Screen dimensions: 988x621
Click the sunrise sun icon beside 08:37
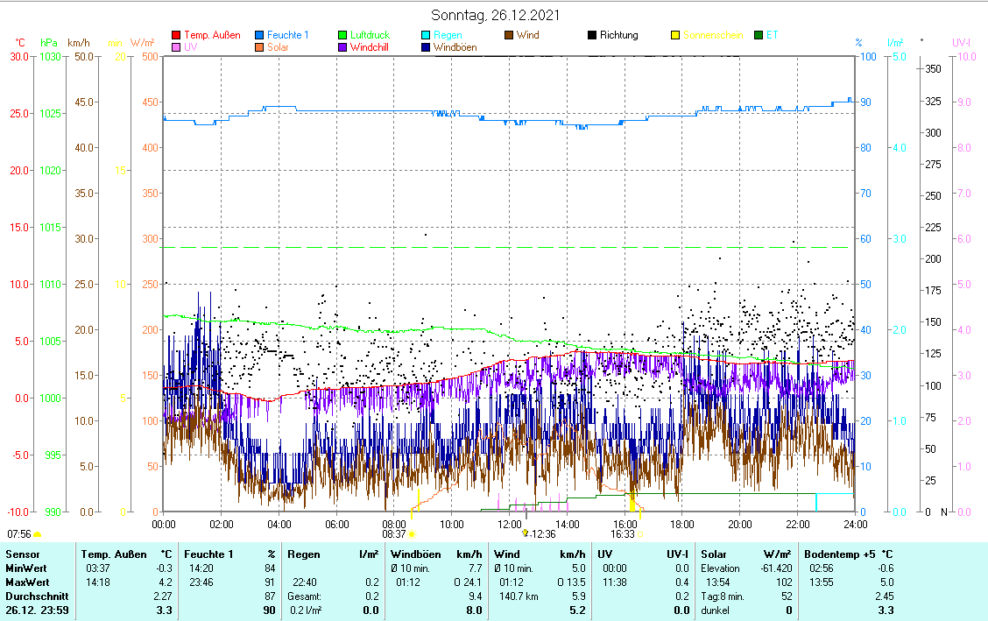tap(413, 533)
